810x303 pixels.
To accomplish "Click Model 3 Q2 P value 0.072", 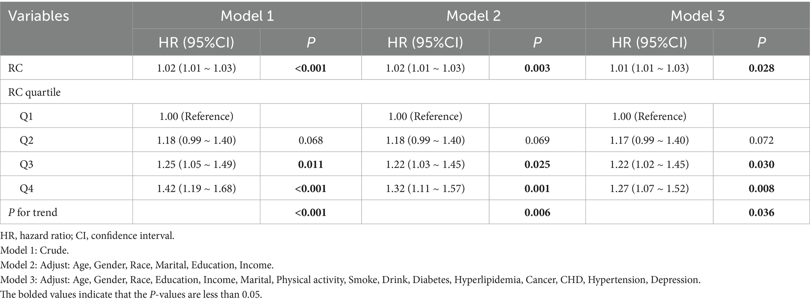I will (761, 140).
